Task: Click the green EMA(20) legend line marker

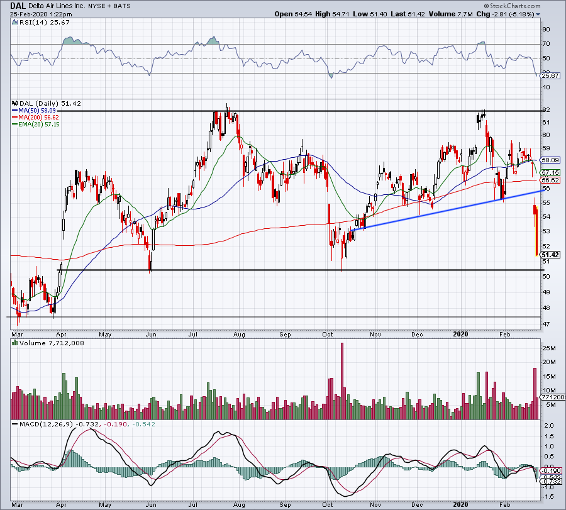Action: tap(15, 125)
